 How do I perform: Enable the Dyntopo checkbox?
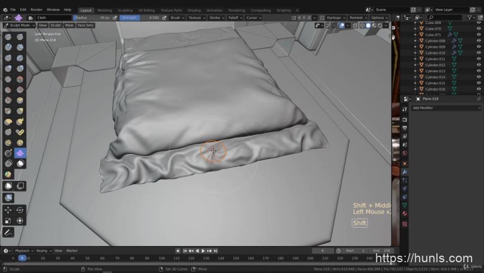point(322,18)
